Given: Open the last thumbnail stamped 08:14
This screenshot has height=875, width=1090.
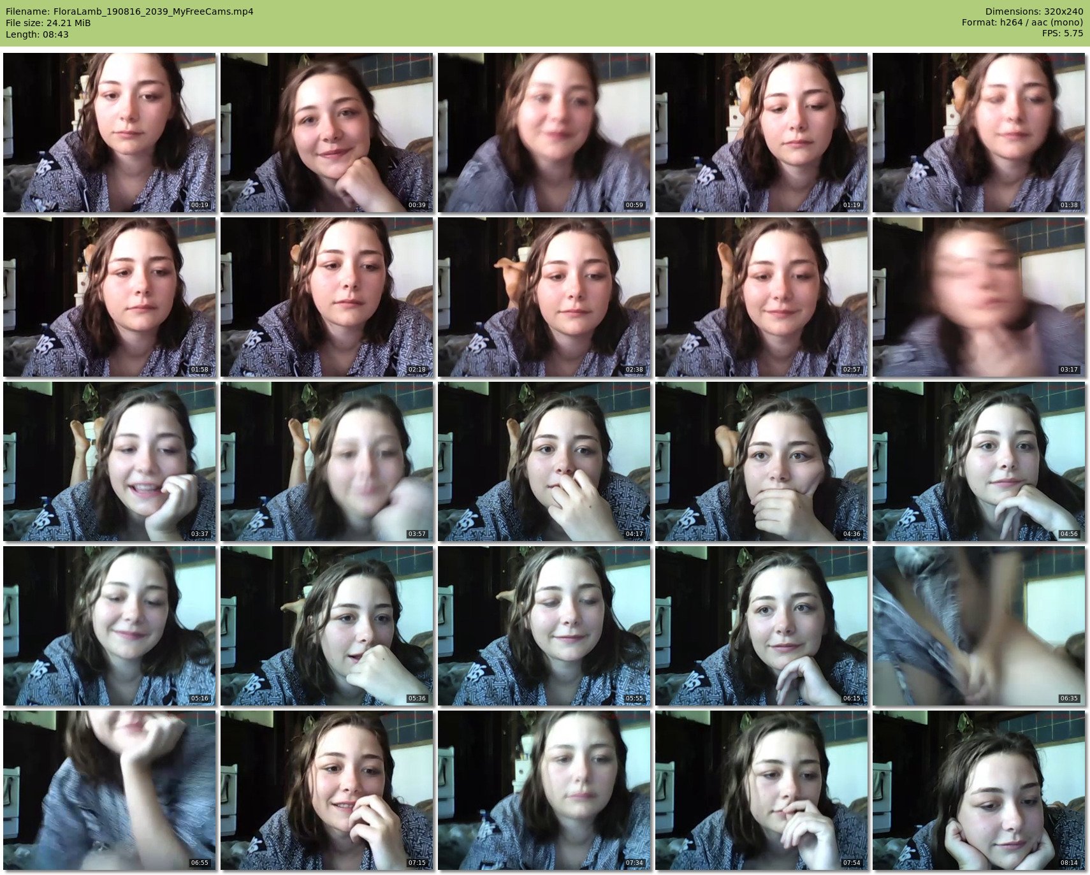Looking at the screenshot, I should [x=978, y=790].
